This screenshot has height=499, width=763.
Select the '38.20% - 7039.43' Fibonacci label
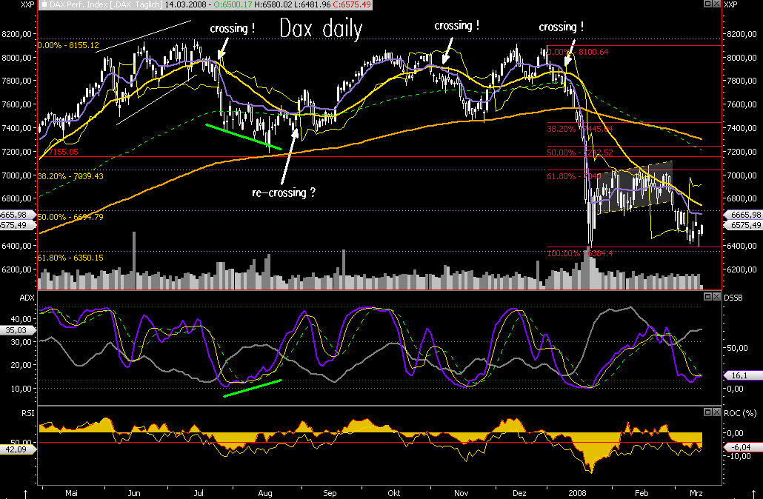pyautogui.click(x=70, y=176)
